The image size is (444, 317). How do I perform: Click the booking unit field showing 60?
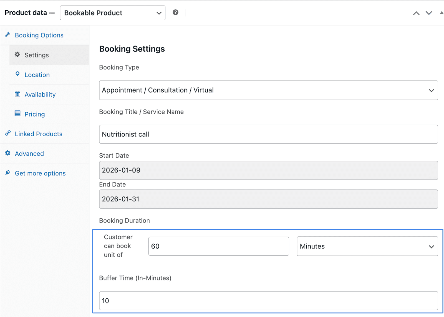pos(219,246)
